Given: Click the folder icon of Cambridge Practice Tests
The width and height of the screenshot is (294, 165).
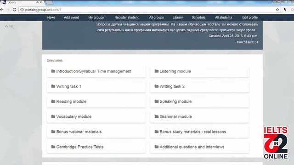Looking at the screenshot, I should (x=53, y=147).
